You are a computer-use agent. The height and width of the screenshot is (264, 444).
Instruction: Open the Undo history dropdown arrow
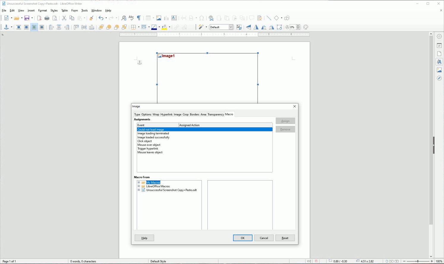point(106,18)
